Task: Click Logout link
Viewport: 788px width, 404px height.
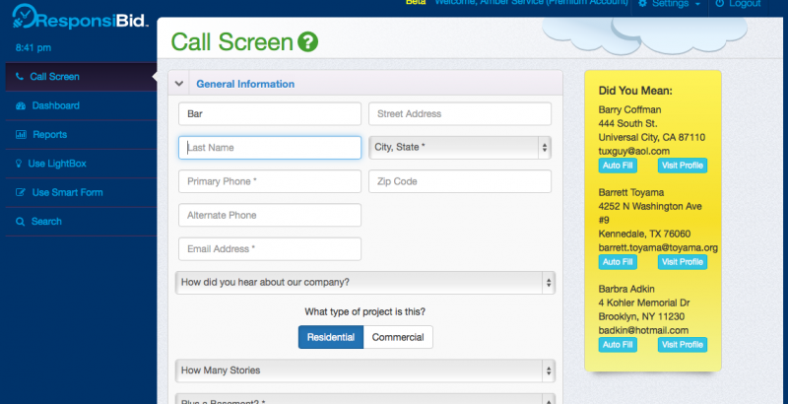Action: pyautogui.click(x=738, y=4)
